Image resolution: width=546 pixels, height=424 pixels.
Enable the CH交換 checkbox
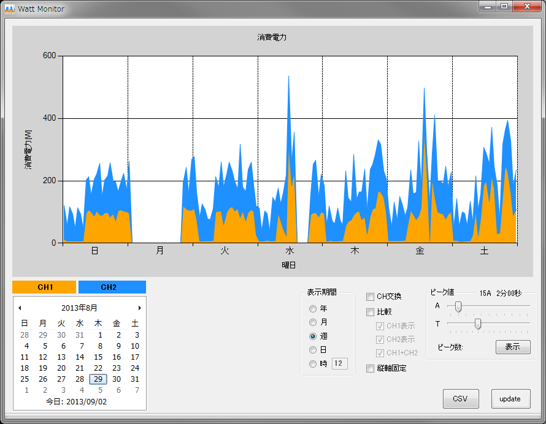(x=370, y=297)
